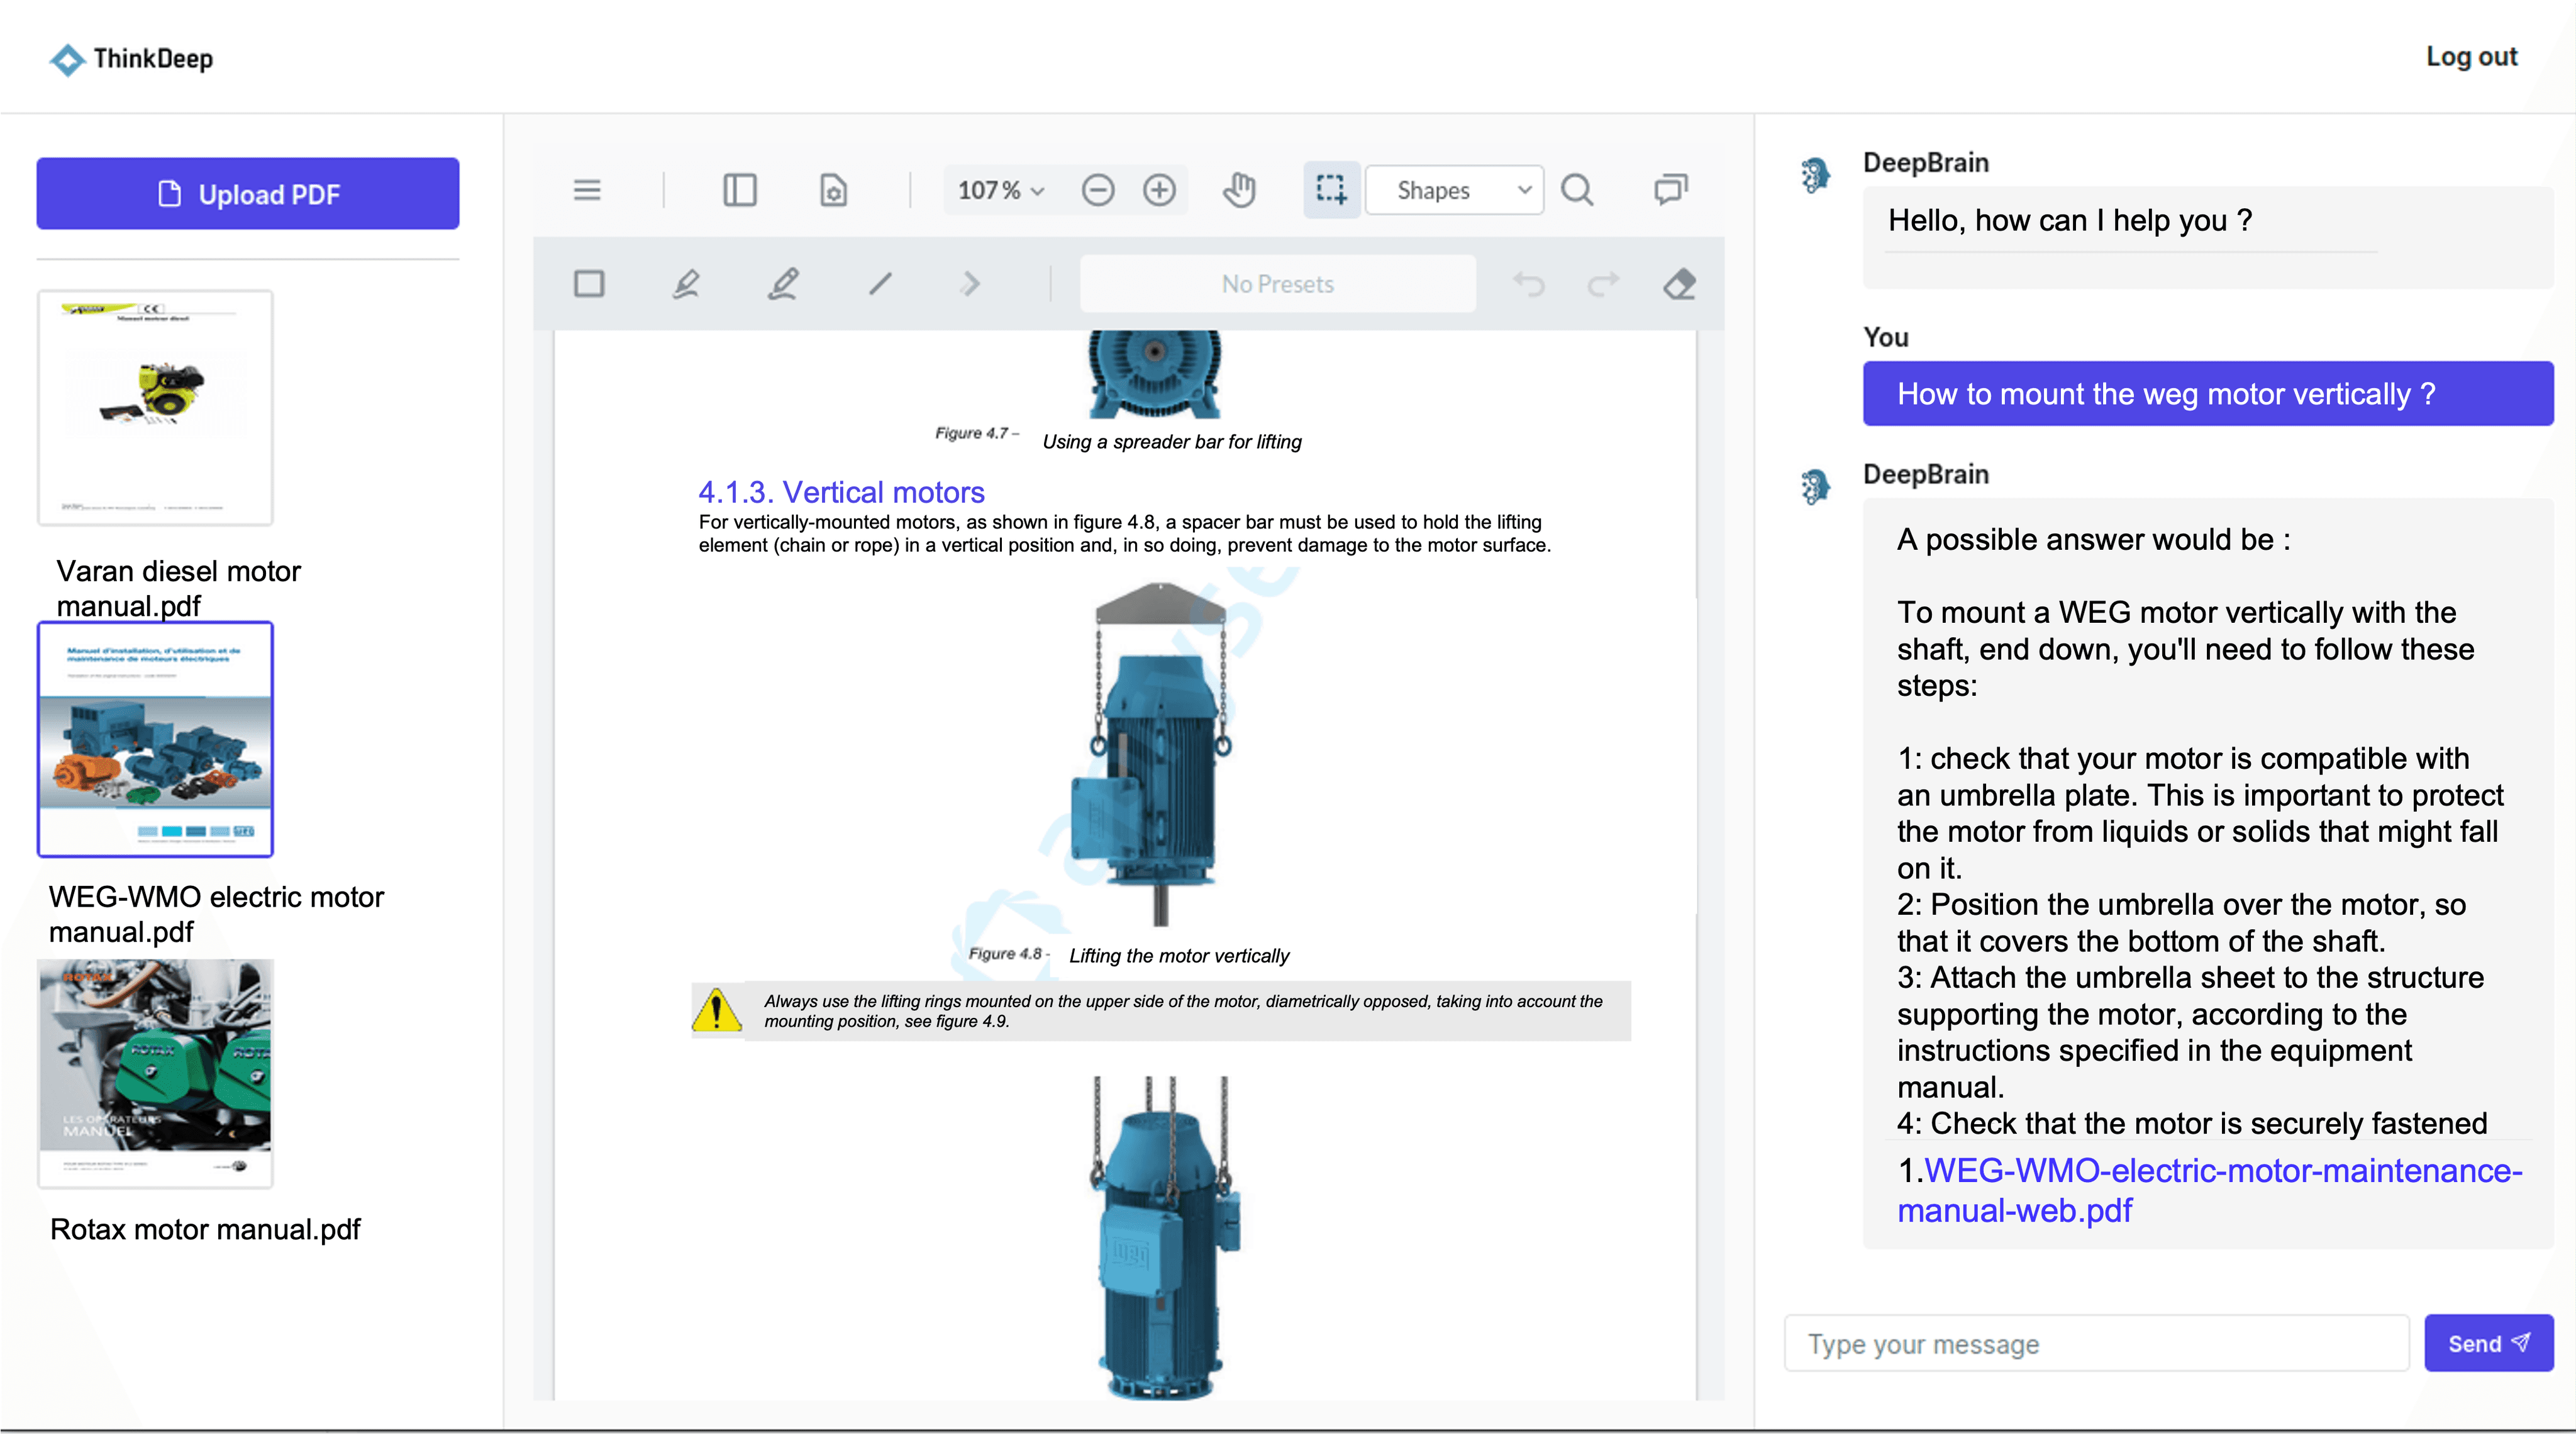Open the search magnifier icon
2576x1435 pixels.
(x=1577, y=190)
